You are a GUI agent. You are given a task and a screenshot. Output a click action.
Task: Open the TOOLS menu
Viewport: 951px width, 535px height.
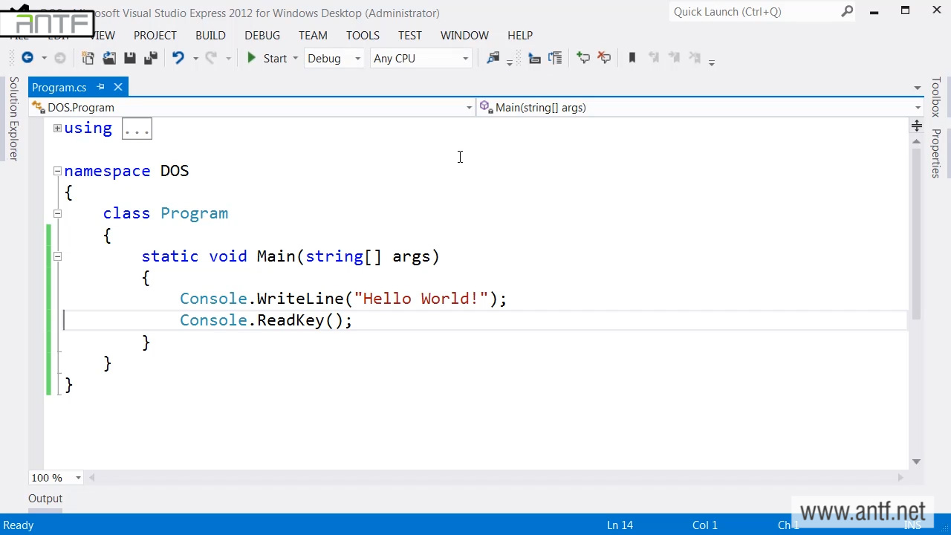pyautogui.click(x=363, y=35)
